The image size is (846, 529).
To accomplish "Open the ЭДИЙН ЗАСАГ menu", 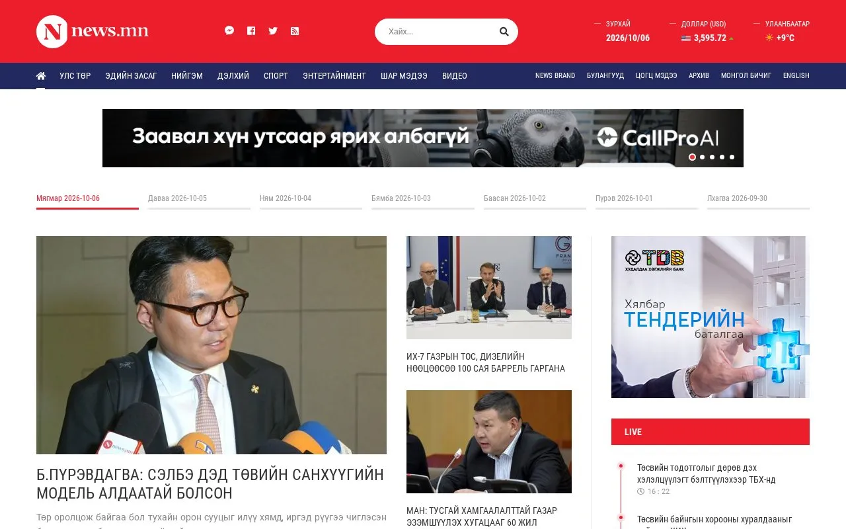I will pos(131,76).
